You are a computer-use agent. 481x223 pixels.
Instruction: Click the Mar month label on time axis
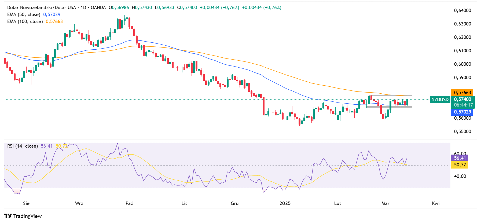(x=385, y=203)
